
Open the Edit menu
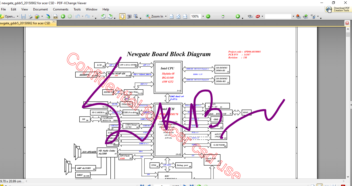14,9
